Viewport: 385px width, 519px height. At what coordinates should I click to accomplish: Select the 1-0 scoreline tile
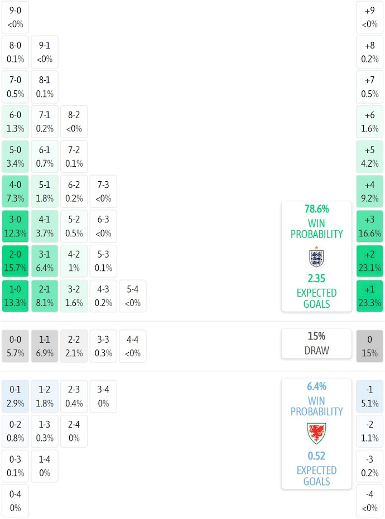pos(16,296)
